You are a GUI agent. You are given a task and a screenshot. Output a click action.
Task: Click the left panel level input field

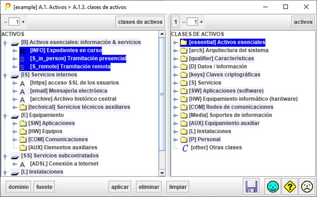tap(14, 22)
